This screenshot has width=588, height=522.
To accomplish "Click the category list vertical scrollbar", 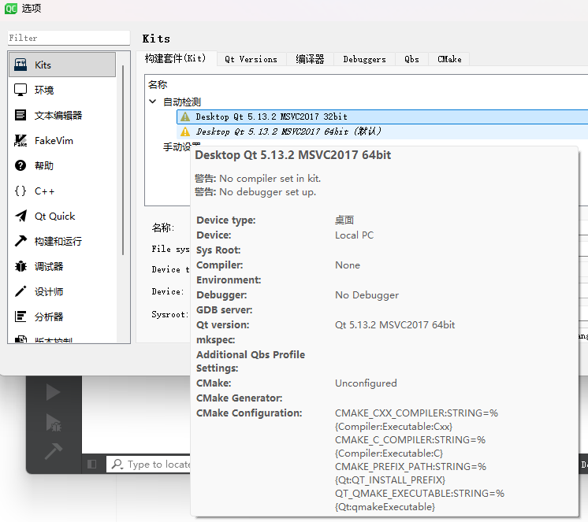I will coord(123,160).
